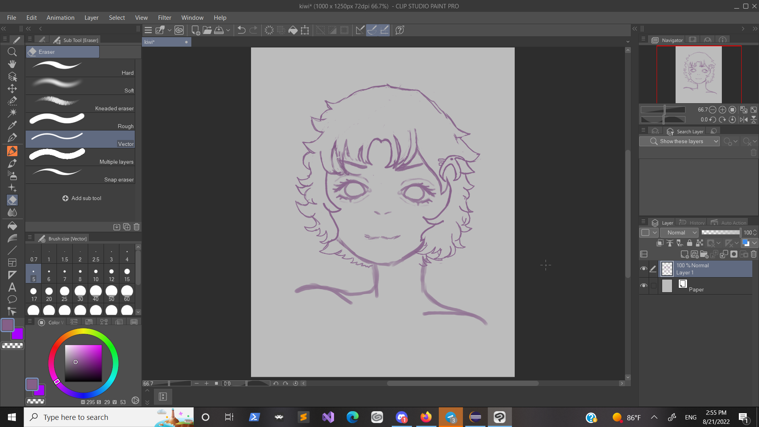Open the Brush size palette menu
Image resolution: width=759 pixels, height=427 pixels.
[x=30, y=238]
